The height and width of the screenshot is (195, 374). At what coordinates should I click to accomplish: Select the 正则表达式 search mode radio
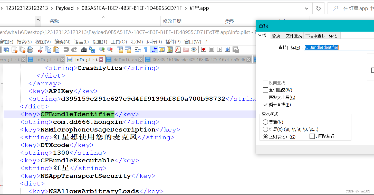tap(265, 137)
